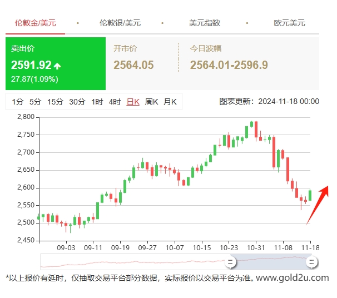Switch to the 伦敦金/美元 tab

(35, 23)
